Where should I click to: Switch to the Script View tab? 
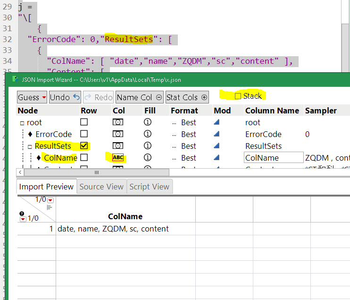coord(149,187)
